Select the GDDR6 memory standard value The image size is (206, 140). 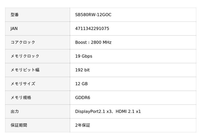83,98
